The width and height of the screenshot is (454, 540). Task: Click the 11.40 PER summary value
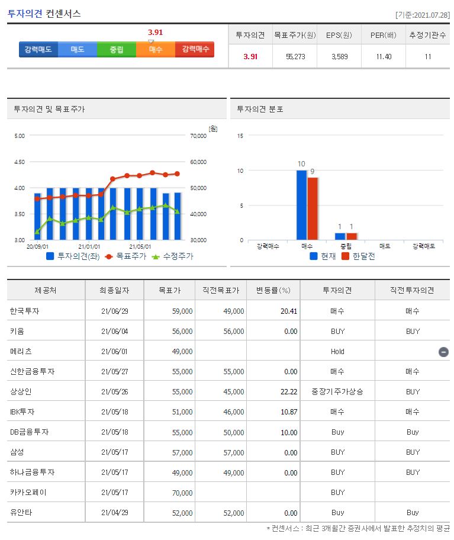(384, 57)
